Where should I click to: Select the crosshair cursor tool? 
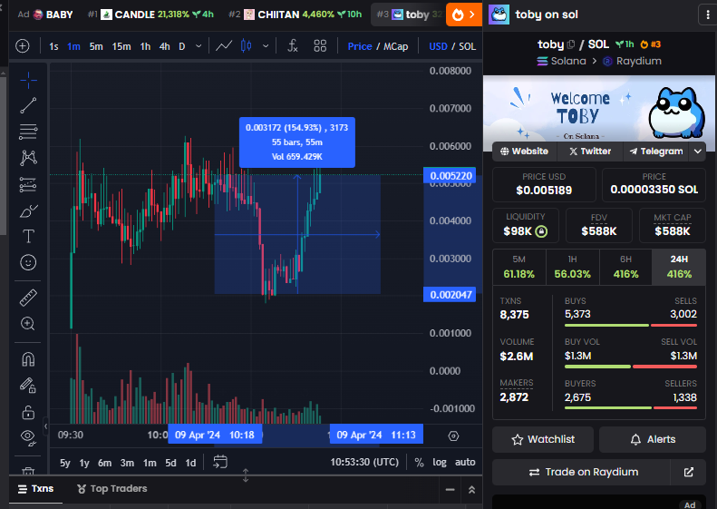(x=28, y=80)
